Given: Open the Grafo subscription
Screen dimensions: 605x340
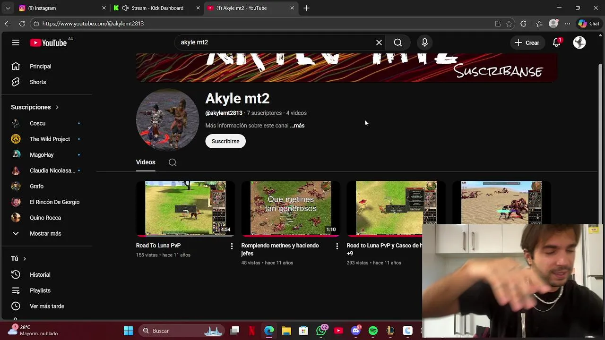Looking at the screenshot, I should click(46, 187).
